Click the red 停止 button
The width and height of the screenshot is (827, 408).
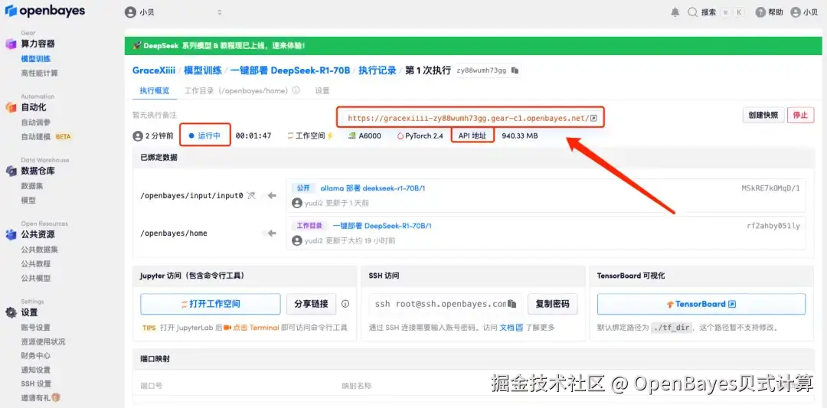801,116
